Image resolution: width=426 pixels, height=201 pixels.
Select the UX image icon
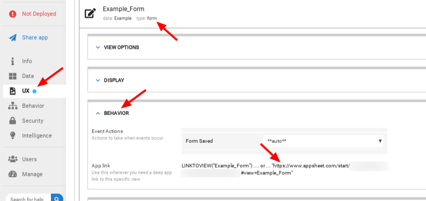pyautogui.click(x=12, y=91)
